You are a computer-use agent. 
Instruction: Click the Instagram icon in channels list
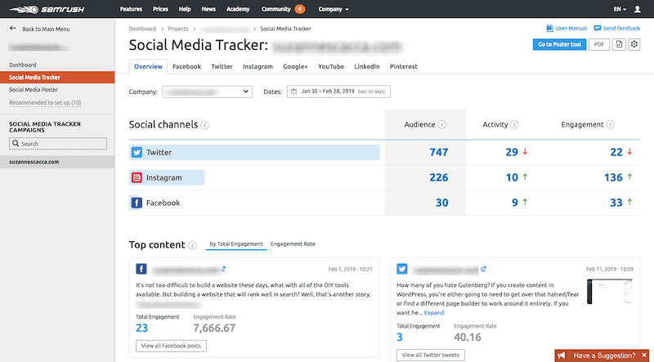(x=137, y=177)
